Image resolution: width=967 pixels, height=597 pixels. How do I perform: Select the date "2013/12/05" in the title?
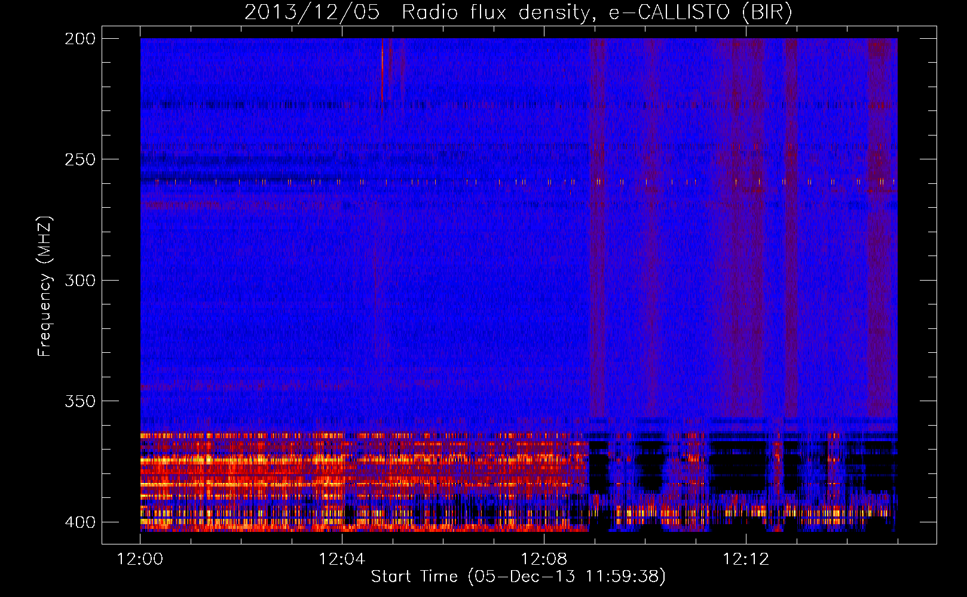point(312,13)
